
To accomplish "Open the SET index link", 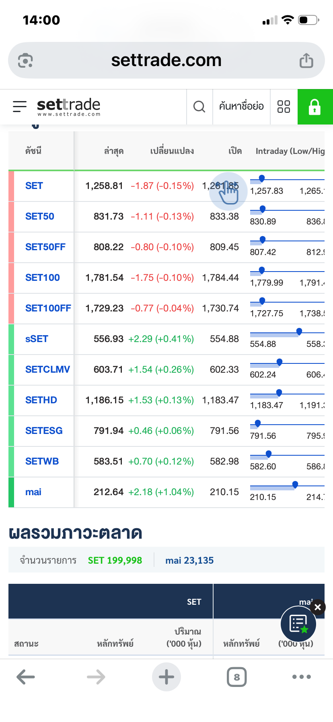I will [34, 186].
